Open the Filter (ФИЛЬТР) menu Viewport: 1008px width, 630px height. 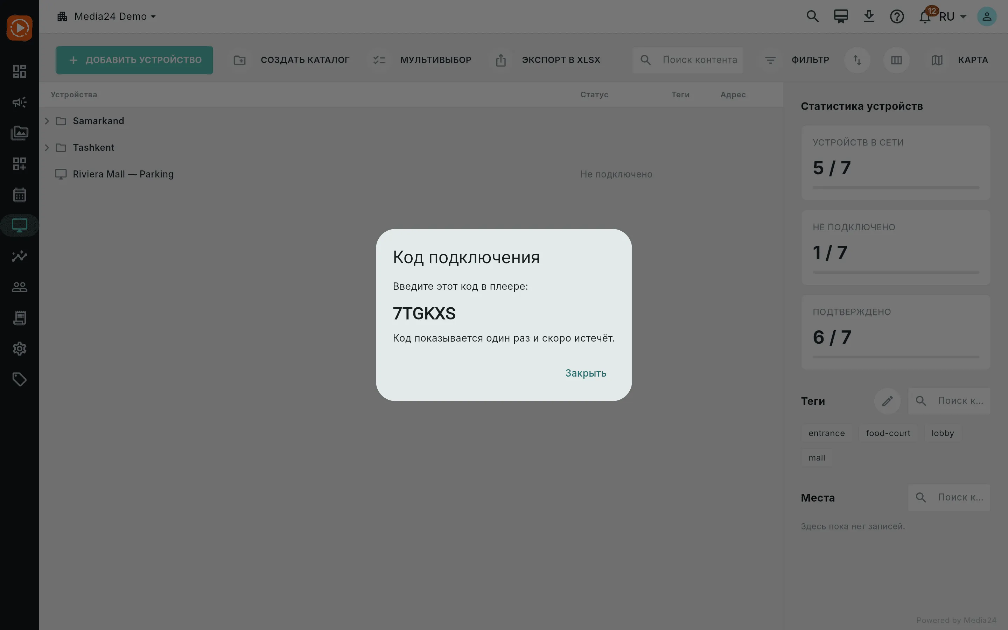tap(796, 60)
